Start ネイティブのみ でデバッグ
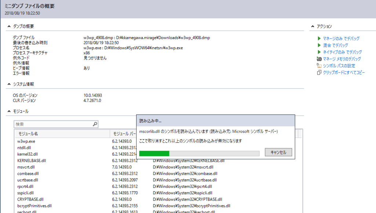The image size is (376, 213). tap(342, 52)
